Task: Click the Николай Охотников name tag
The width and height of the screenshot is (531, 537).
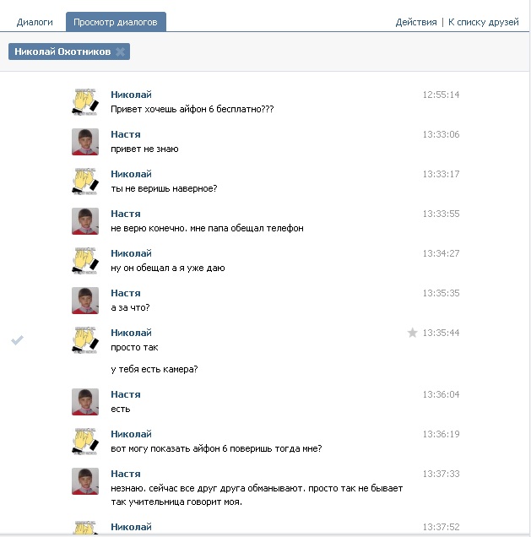Action: pyautogui.click(x=62, y=52)
